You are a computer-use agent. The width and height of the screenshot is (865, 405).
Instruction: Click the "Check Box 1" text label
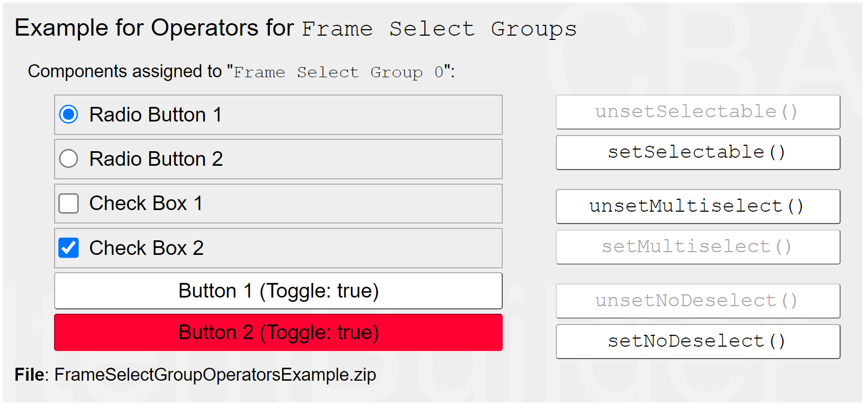tap(146, 204)
